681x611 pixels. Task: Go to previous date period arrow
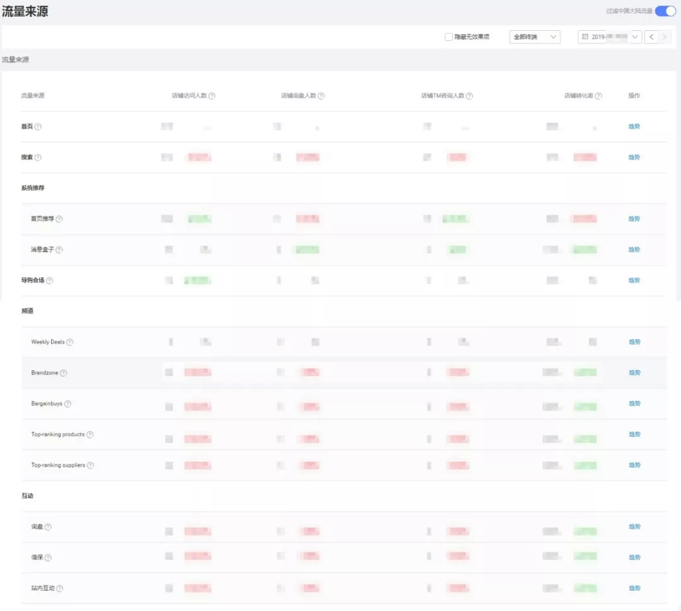point(651,37)
